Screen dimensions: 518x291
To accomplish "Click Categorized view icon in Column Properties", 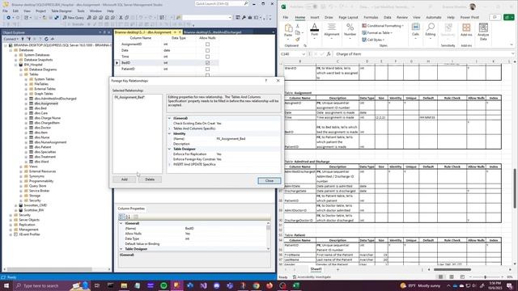I will coord(121,217).
